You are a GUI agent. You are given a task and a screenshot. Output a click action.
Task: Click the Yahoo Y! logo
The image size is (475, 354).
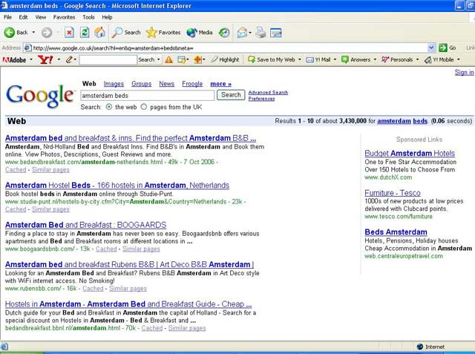pyautogui.click(x=45, y=59)
